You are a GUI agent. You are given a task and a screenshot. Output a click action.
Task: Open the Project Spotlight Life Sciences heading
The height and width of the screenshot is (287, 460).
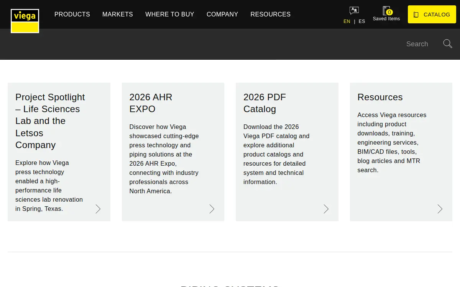click(x=50, y=121)
